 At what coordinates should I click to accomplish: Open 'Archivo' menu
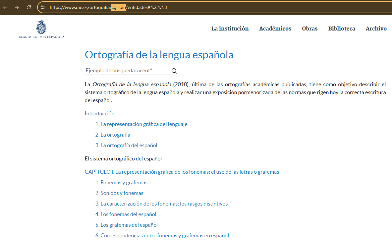376,29
